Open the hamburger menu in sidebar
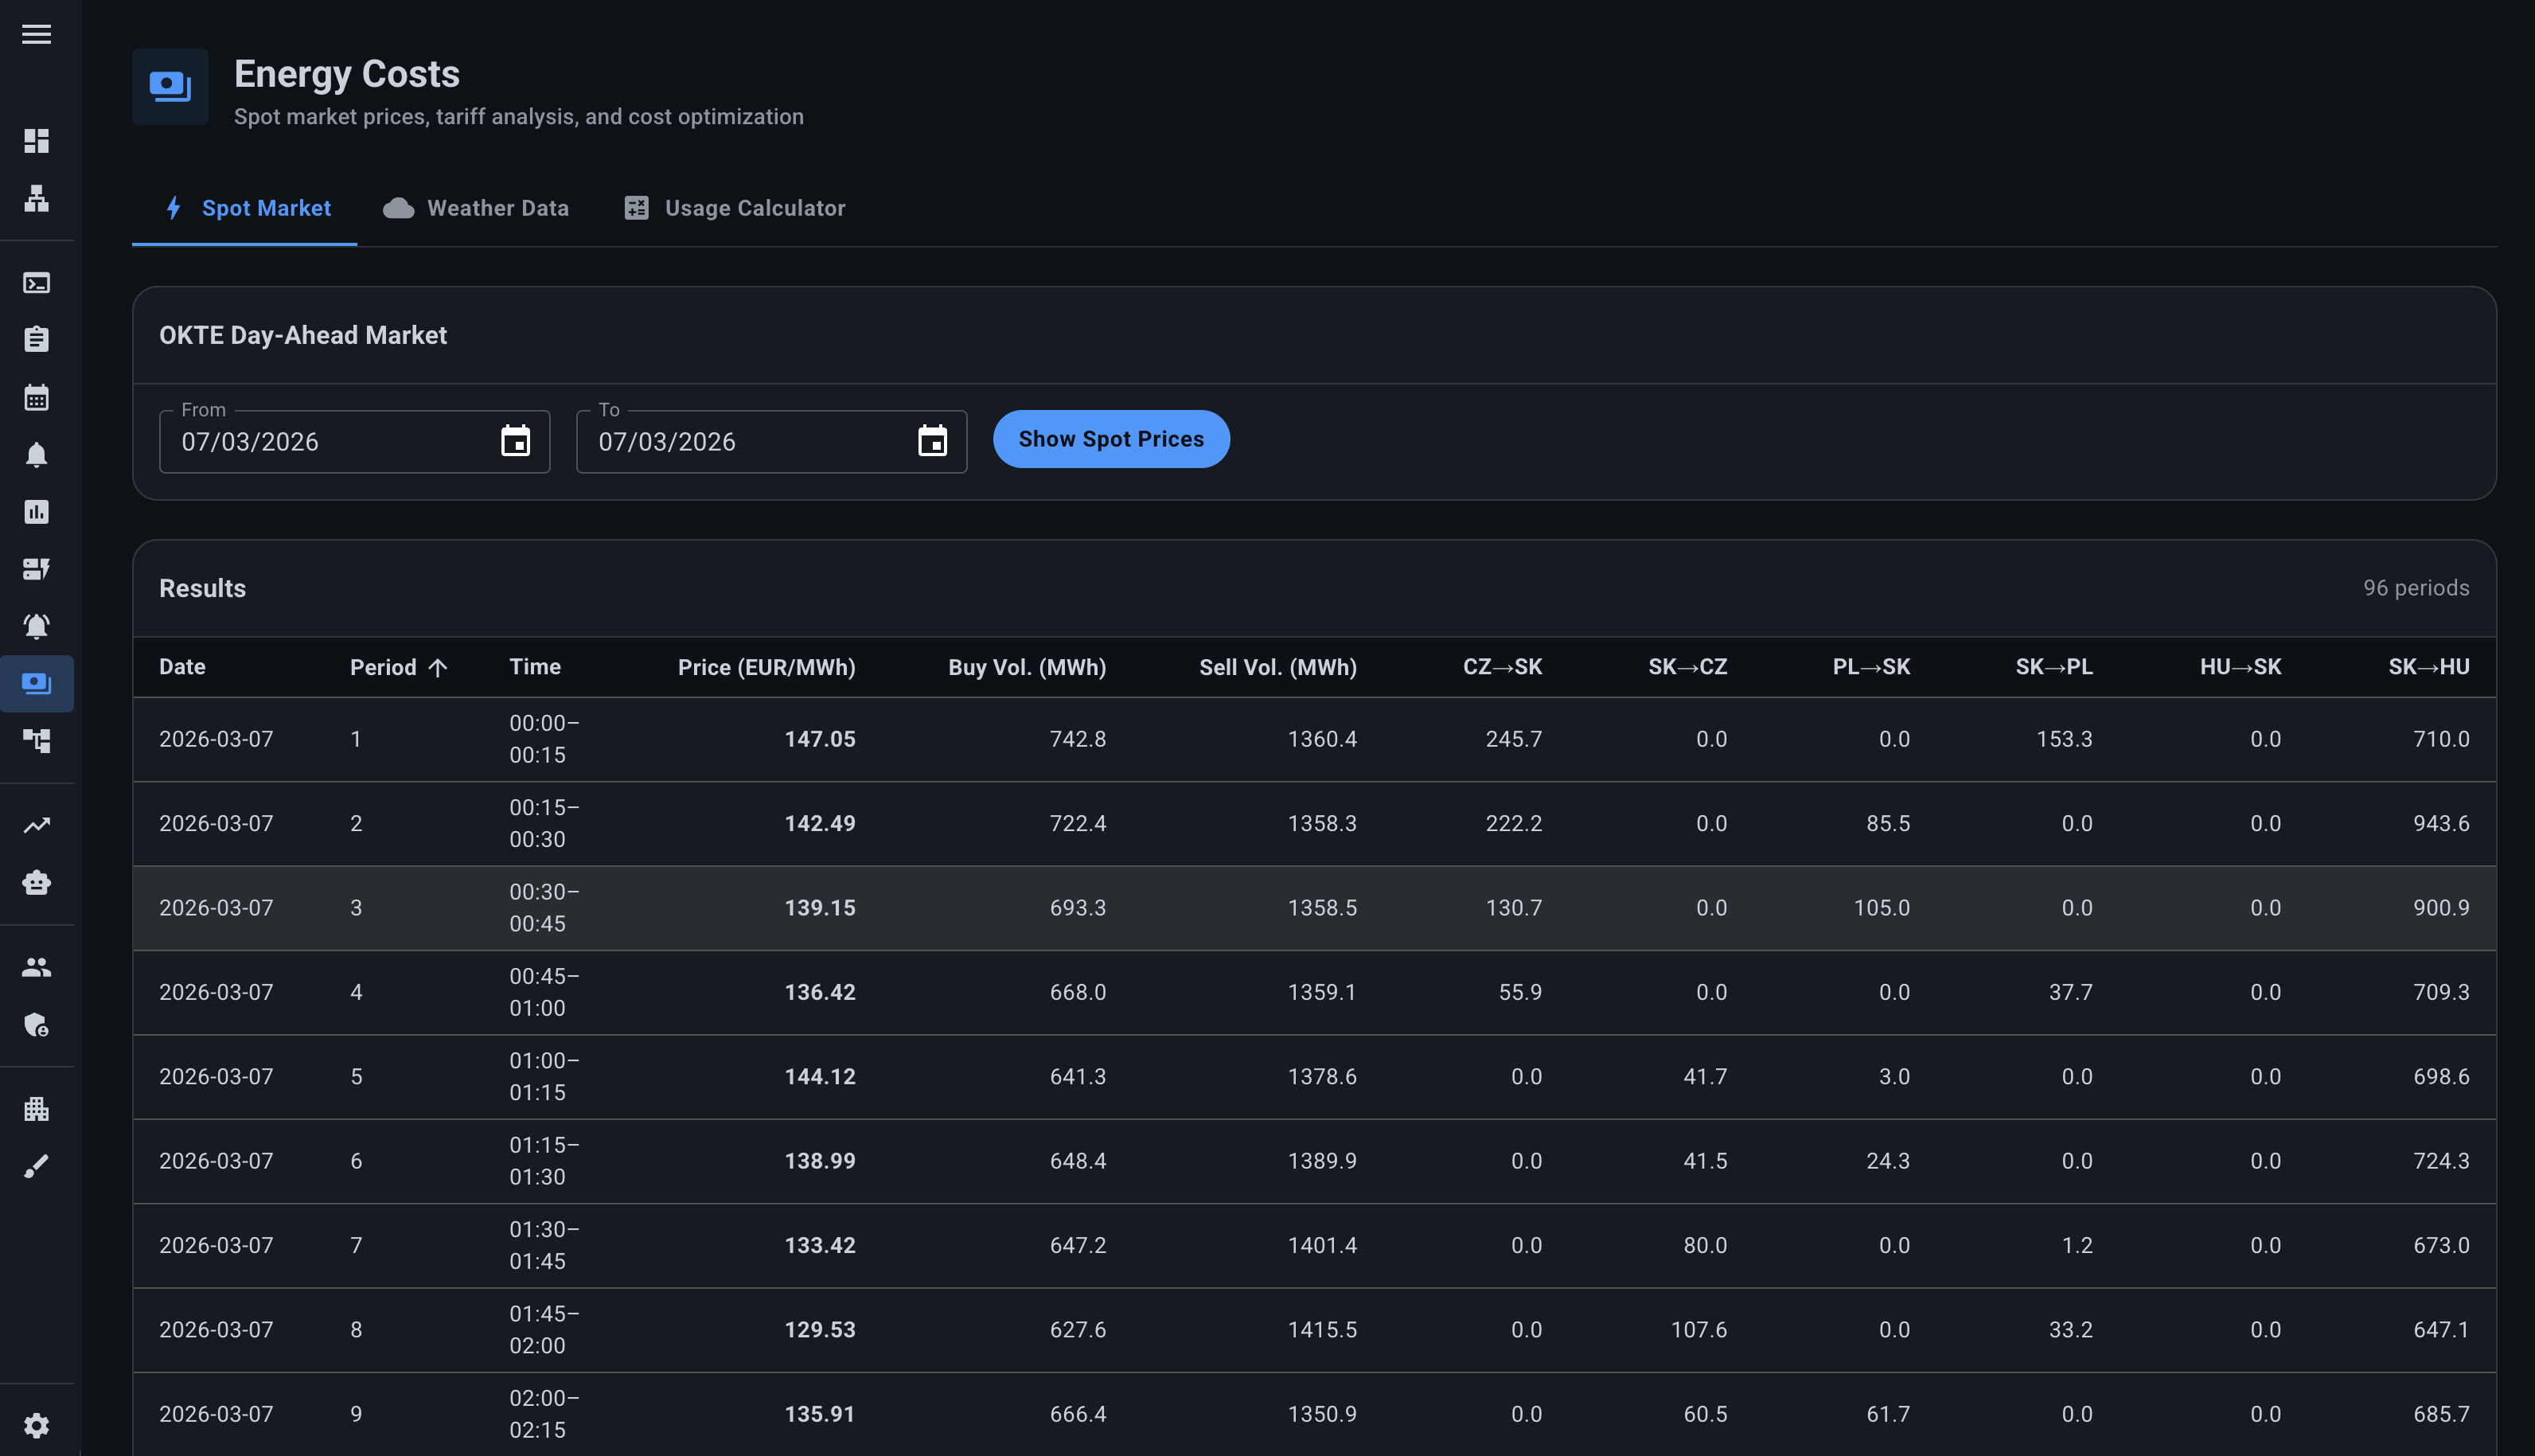2535x1456 pixels. pos(36,34)
